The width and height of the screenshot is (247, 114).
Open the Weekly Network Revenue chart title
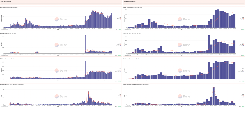pyautogui.click(x=130, y=85)
